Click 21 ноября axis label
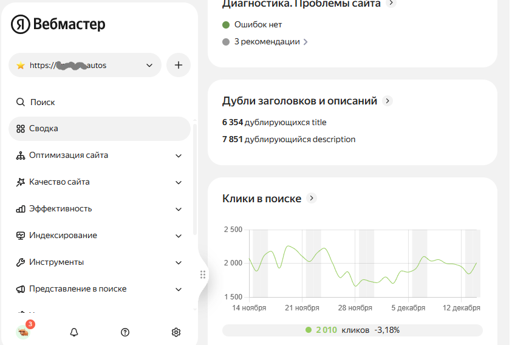512x345 pixels. 302,308
